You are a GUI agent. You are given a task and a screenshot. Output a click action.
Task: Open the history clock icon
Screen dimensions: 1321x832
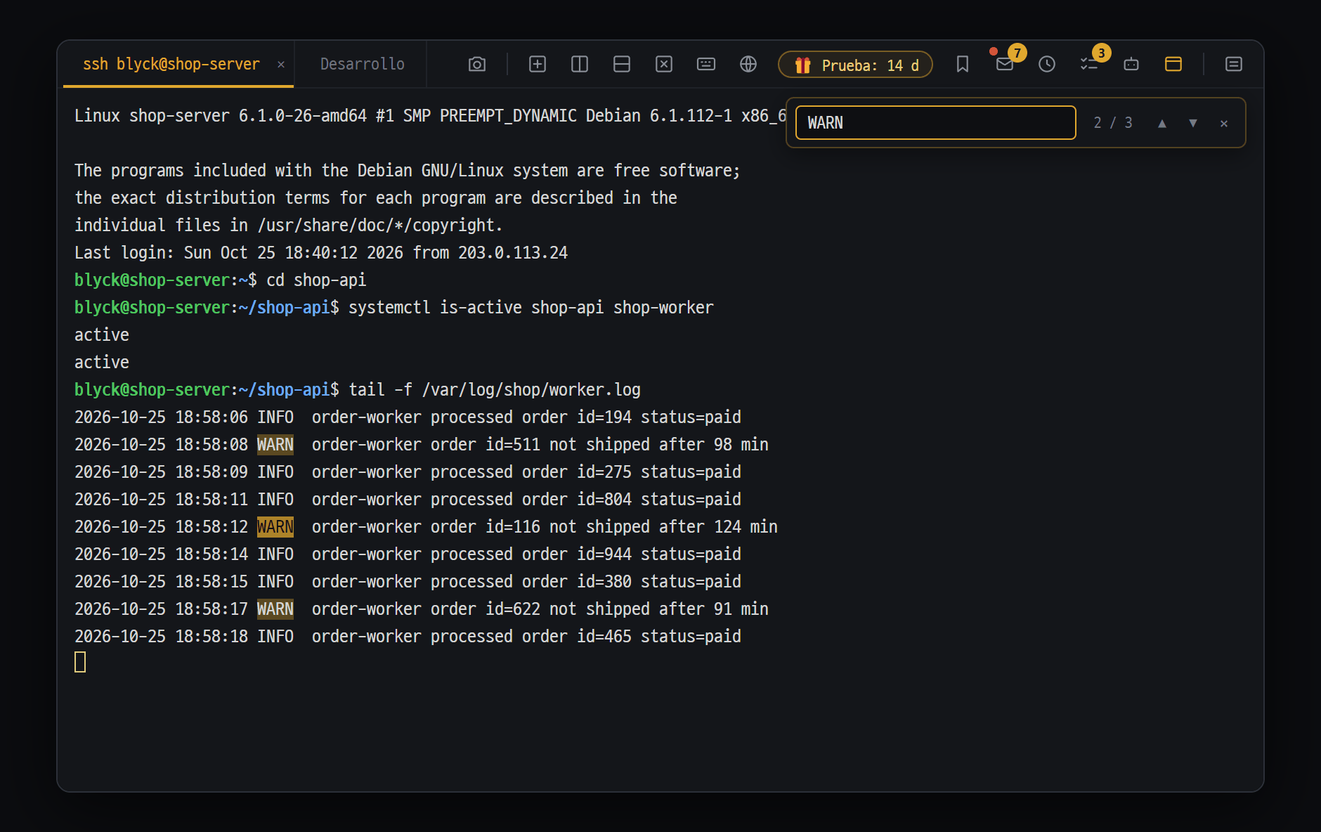click(x=1047, y=65)
